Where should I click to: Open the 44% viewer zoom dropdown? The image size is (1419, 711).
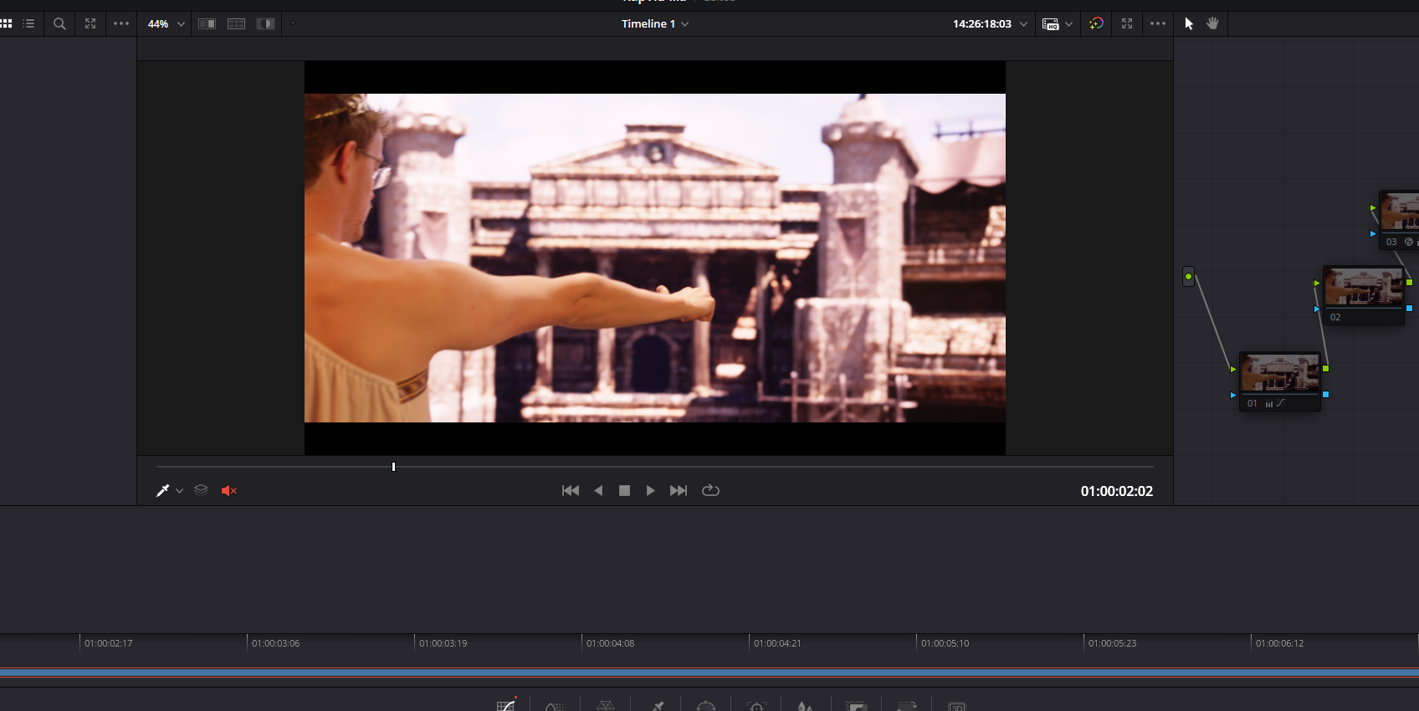(166, 23)
